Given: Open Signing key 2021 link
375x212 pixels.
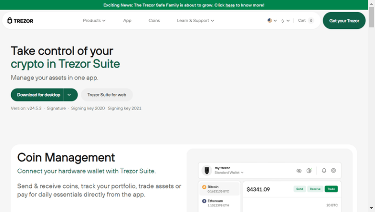Looking at the screenshot, I should (125, 108).
